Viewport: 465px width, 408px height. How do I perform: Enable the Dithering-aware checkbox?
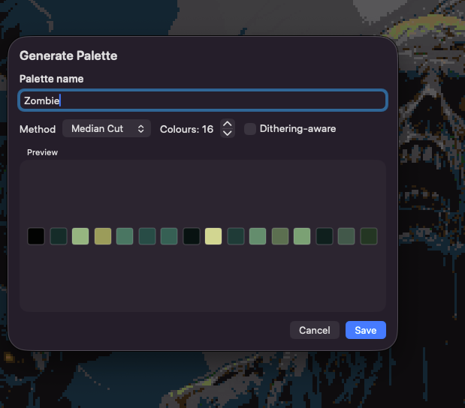(249, 129)
